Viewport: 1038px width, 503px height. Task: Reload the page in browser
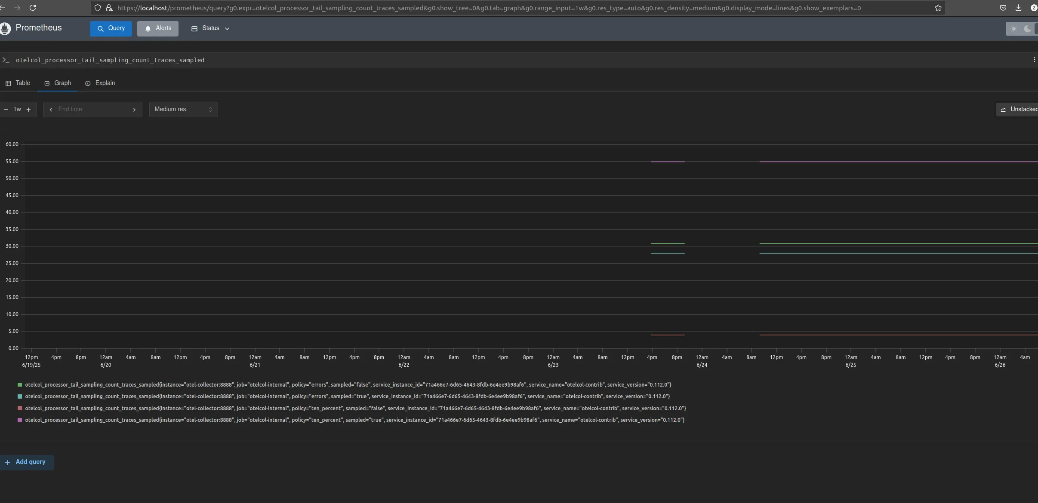pos(33,8)
